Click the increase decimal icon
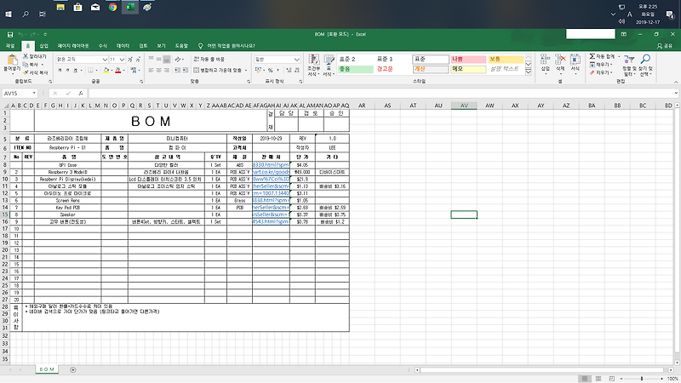Image resolution: width=681 pixels, height=383 pixels. tap(289, 70)
